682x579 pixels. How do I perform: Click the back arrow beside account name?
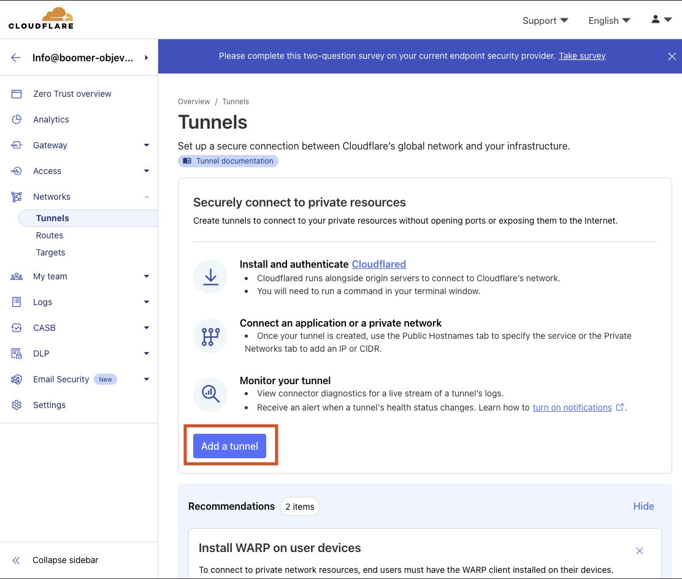(x=16, y=58)
